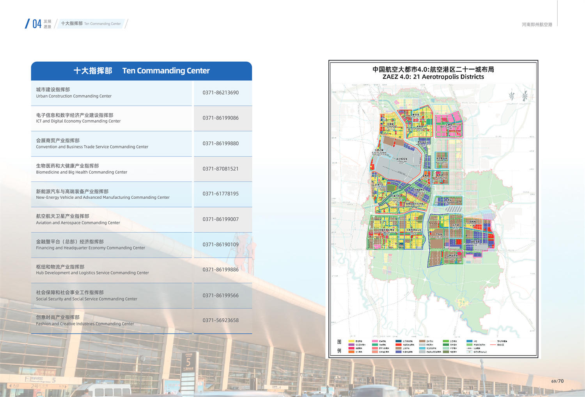
Task: Click the left compass rose on the map
Action: 512,95
